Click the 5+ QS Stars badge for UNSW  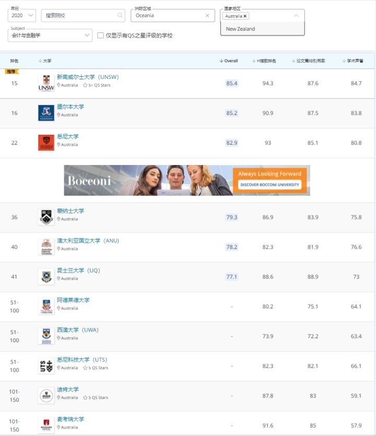tap(97, 85)
